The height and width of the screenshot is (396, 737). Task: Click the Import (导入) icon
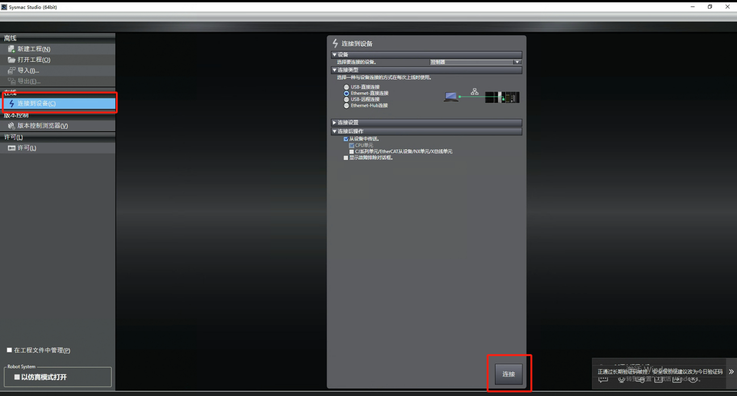click(x=11, y=70)
